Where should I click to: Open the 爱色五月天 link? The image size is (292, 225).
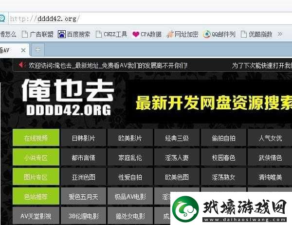tap(83, 197)
